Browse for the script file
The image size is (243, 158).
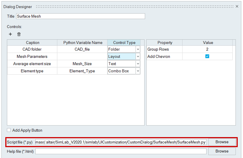[222, 142]
